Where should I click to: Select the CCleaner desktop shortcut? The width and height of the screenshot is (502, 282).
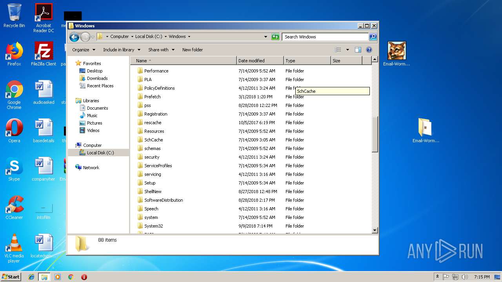(14, 208)
